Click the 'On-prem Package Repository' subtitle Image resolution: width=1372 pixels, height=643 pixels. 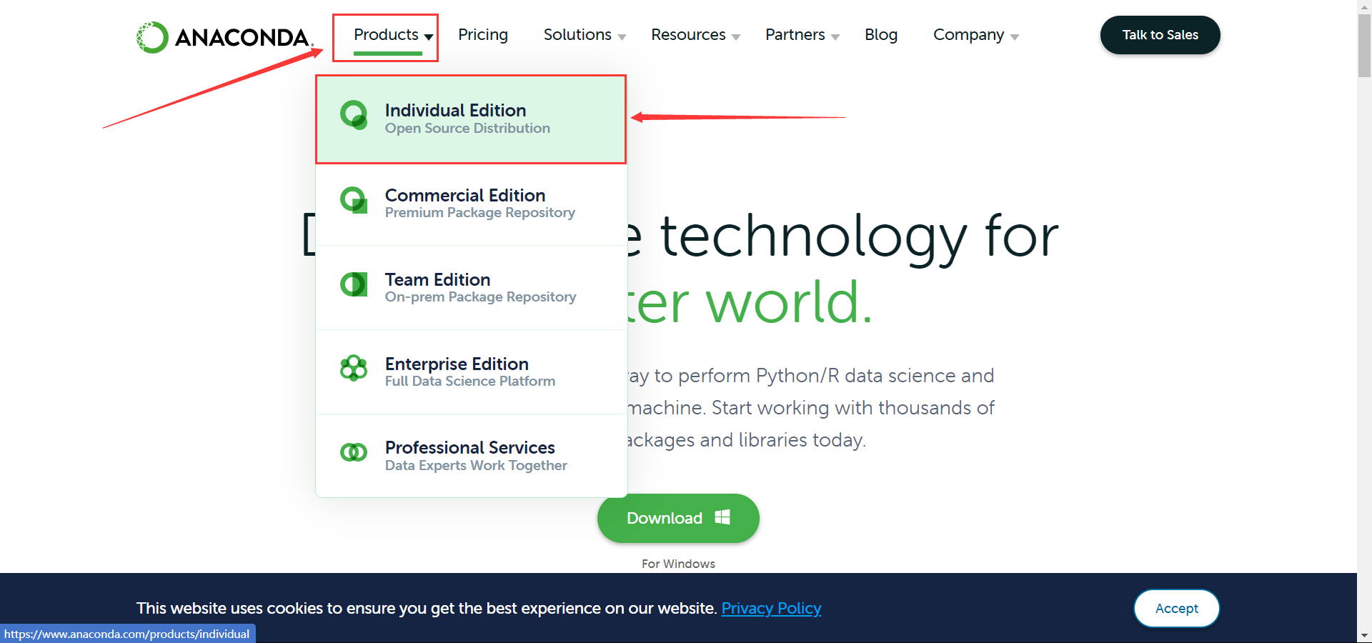480,297
